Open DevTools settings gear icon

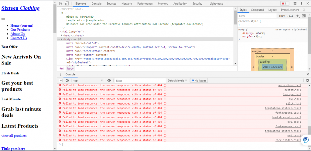point(295,4)
